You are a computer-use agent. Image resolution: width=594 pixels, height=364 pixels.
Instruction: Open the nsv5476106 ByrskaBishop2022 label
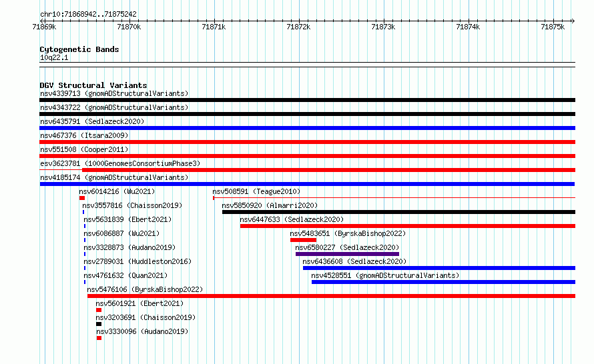[145, 289]
